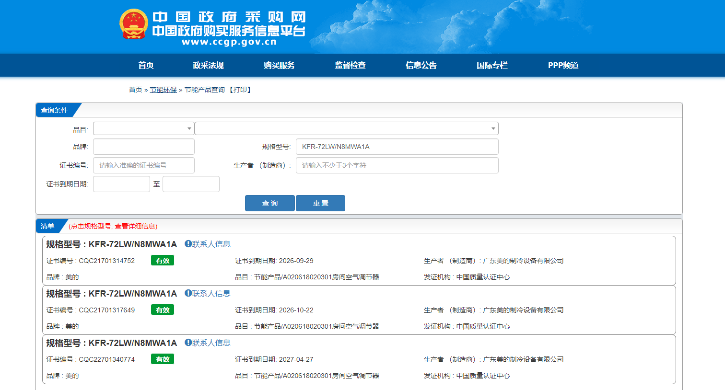Click www.ccgp.gov.cn text in header
Screen dimensions: 725x390
click(229, 42)
